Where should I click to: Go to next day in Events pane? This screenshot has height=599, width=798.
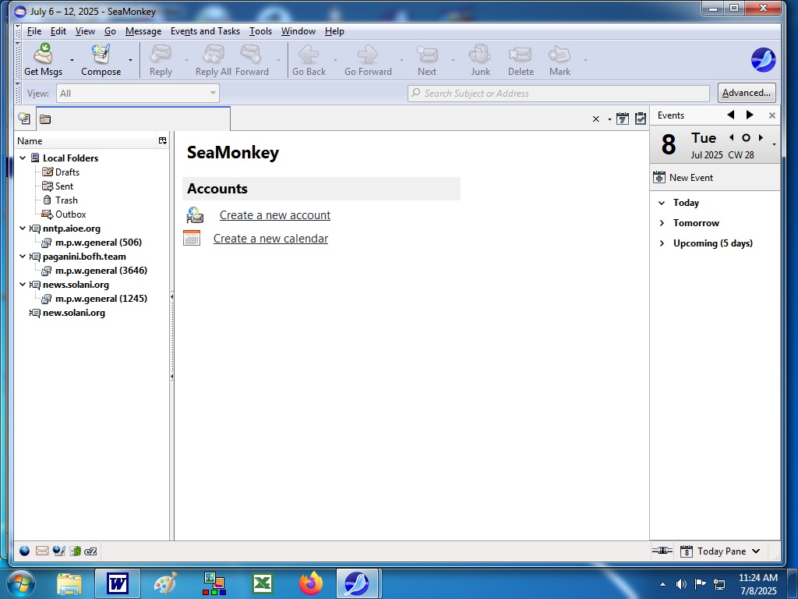click(761, 137)
